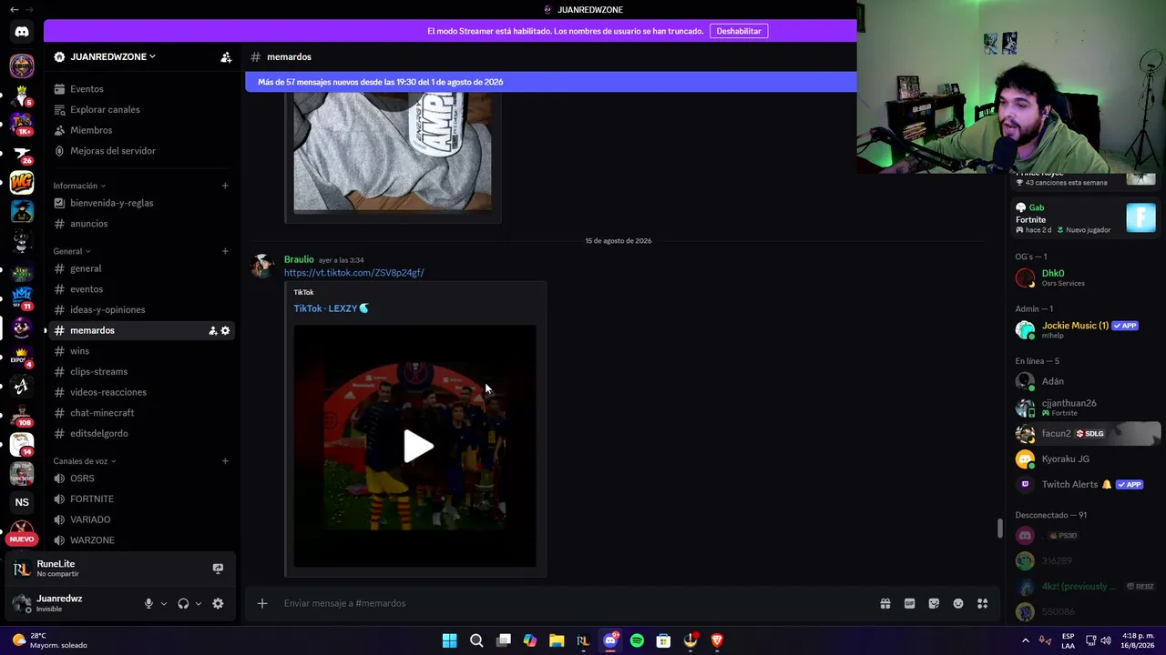Screen dimensions: 1166x655
Task: Play the TikTok embedded video
Action: click(418, 446)
